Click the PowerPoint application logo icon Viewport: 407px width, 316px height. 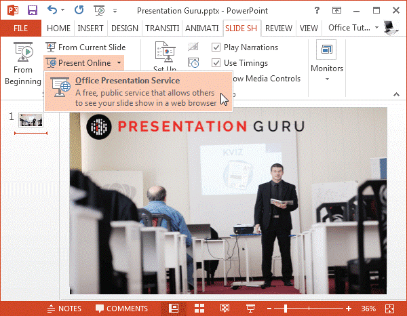13,10
